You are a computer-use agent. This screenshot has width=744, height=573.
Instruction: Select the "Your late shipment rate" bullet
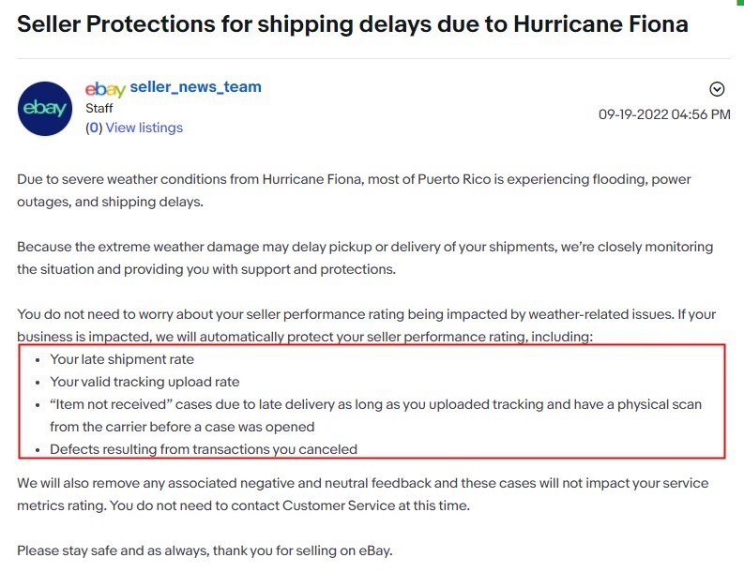coord(122,359)
